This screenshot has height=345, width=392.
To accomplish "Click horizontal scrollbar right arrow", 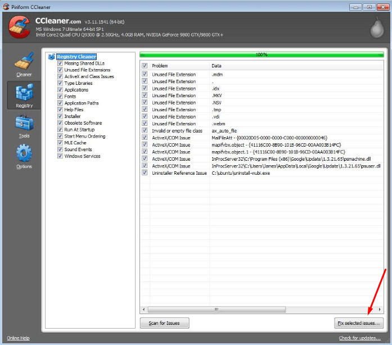I will (380, 310).
